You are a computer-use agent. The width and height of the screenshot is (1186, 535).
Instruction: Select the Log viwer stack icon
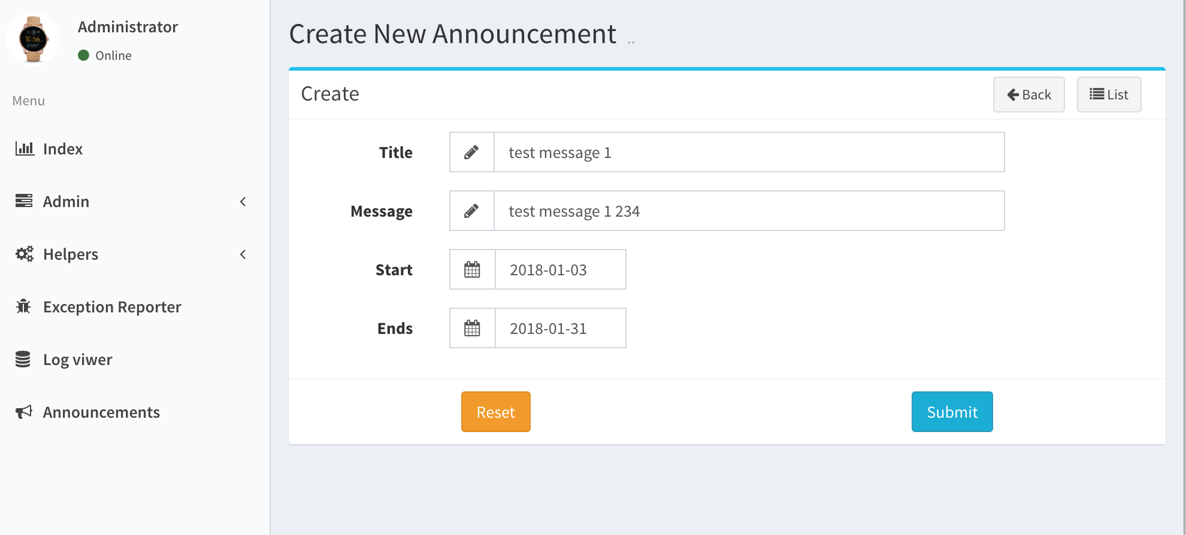coord(24,359)
